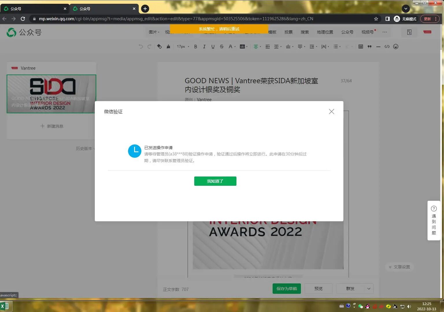The height and width of the screenshot is (312, 444).
Task: Click the blockquote icon
Action: pos(369,47)
